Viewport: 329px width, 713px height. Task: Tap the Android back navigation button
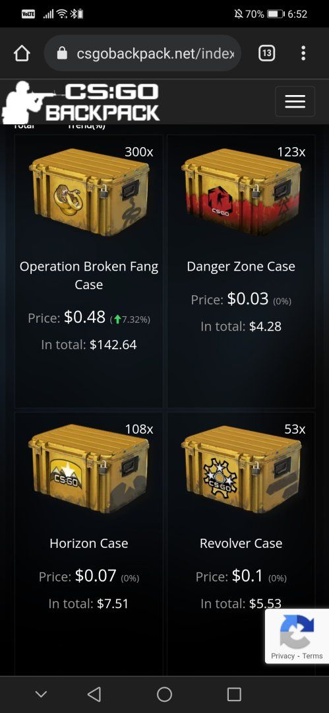(x=94, y=694)
